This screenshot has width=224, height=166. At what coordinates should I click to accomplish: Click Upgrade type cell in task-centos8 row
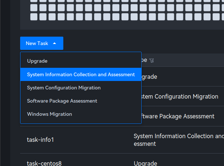click(x=145, y=163)
